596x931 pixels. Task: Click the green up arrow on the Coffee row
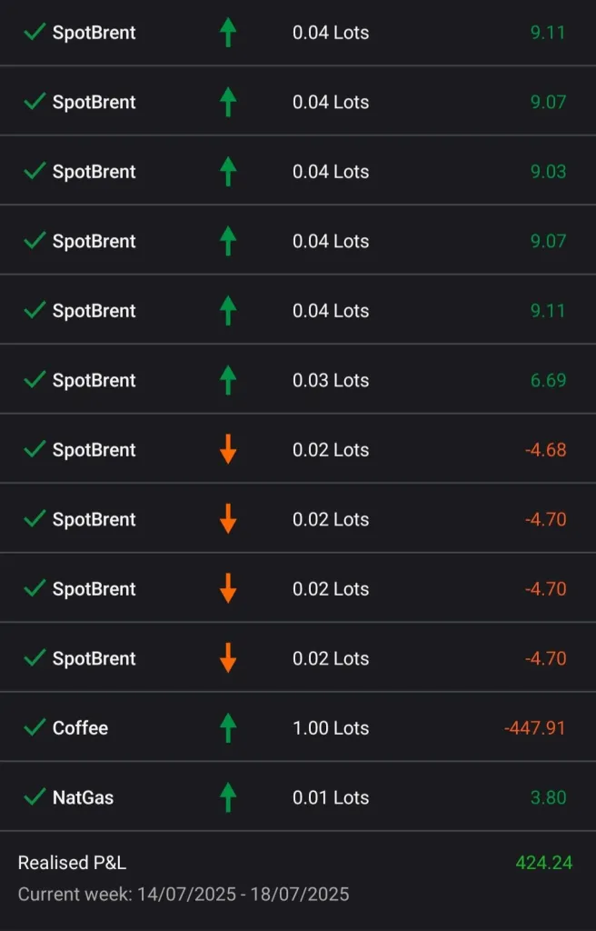coord(228,728)
